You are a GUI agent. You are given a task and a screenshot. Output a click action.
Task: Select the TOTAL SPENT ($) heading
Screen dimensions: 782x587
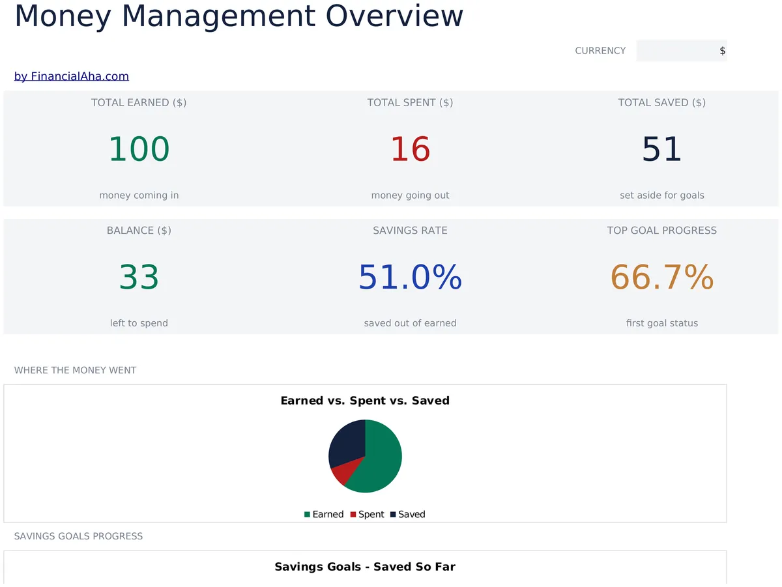coord(410,102)
